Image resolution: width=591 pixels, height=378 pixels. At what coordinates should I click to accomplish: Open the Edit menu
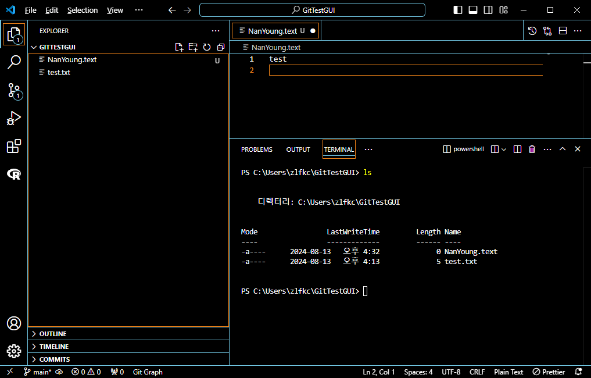pos(52,10)
